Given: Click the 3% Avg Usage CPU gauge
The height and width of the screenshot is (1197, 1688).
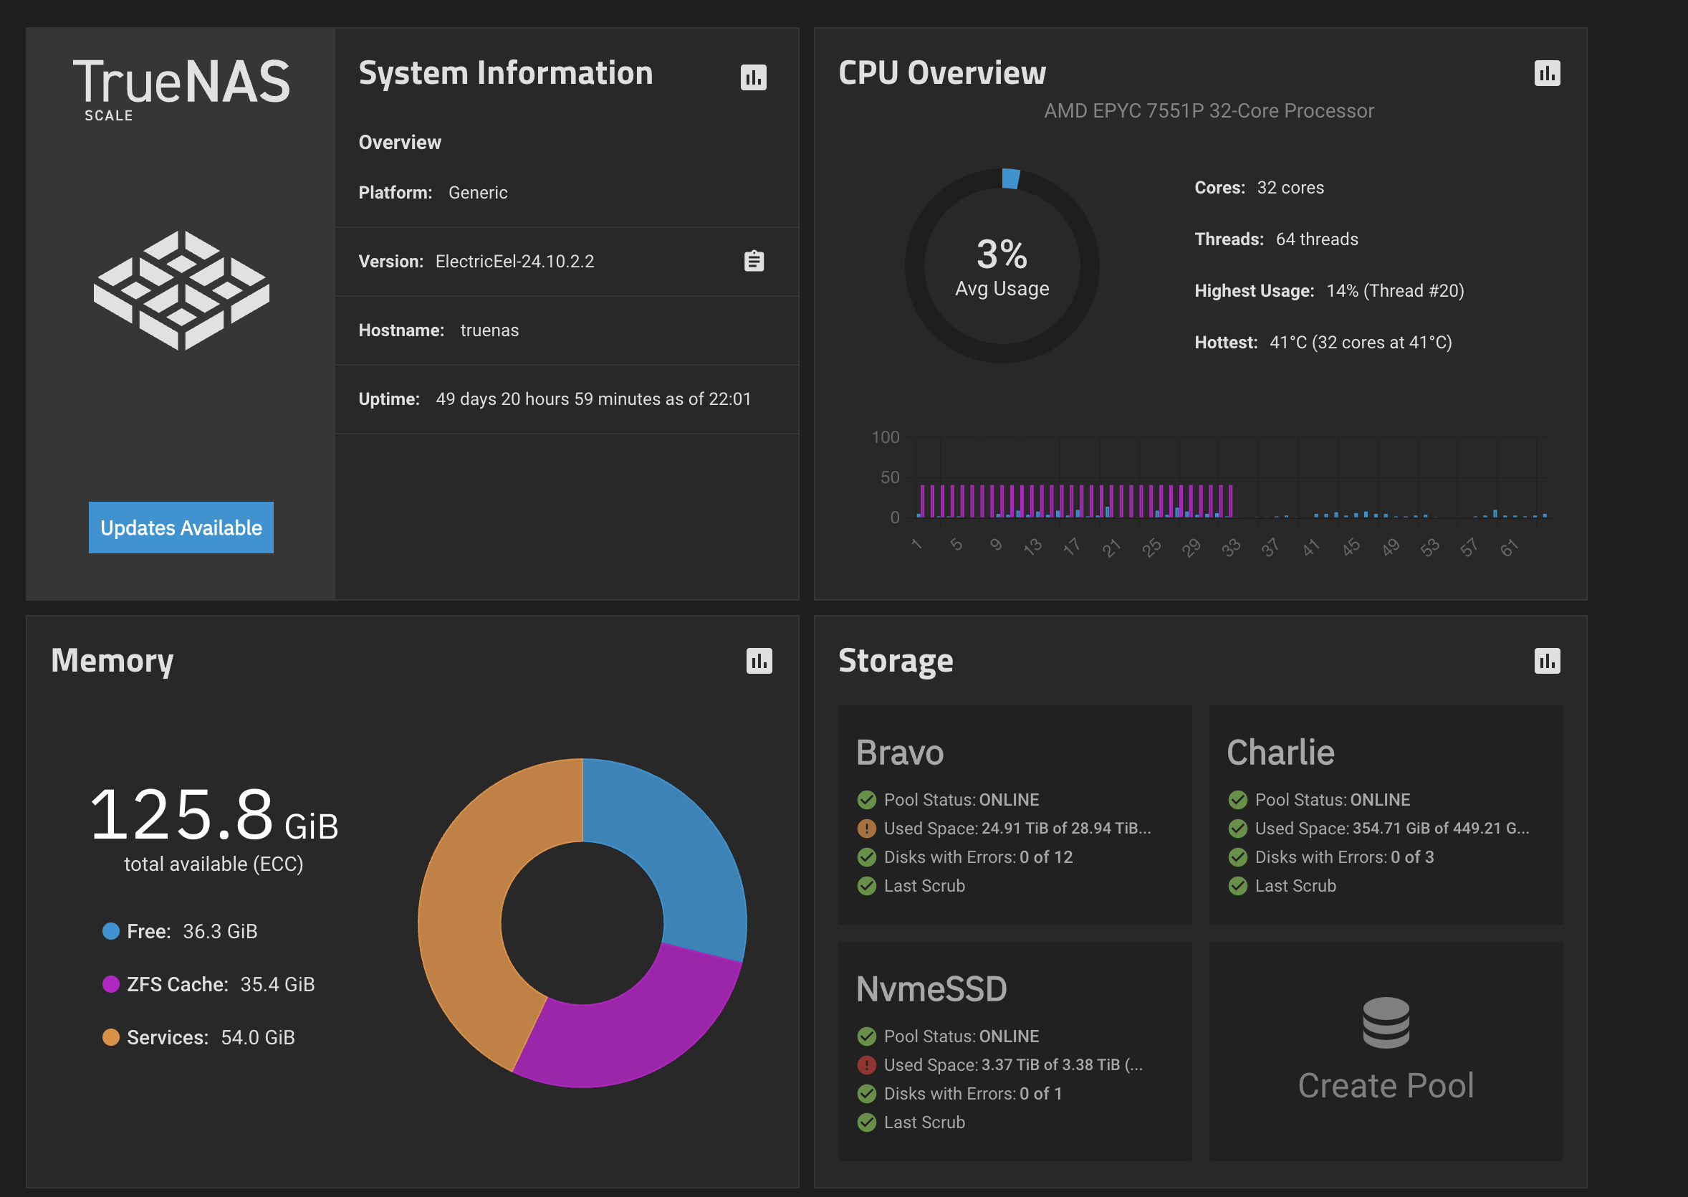Looking at the screenshot, I should [x=1002, y=265].
